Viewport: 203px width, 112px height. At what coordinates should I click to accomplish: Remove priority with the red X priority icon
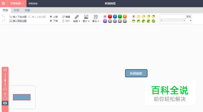pyautogui.click(x=105, y=16)
